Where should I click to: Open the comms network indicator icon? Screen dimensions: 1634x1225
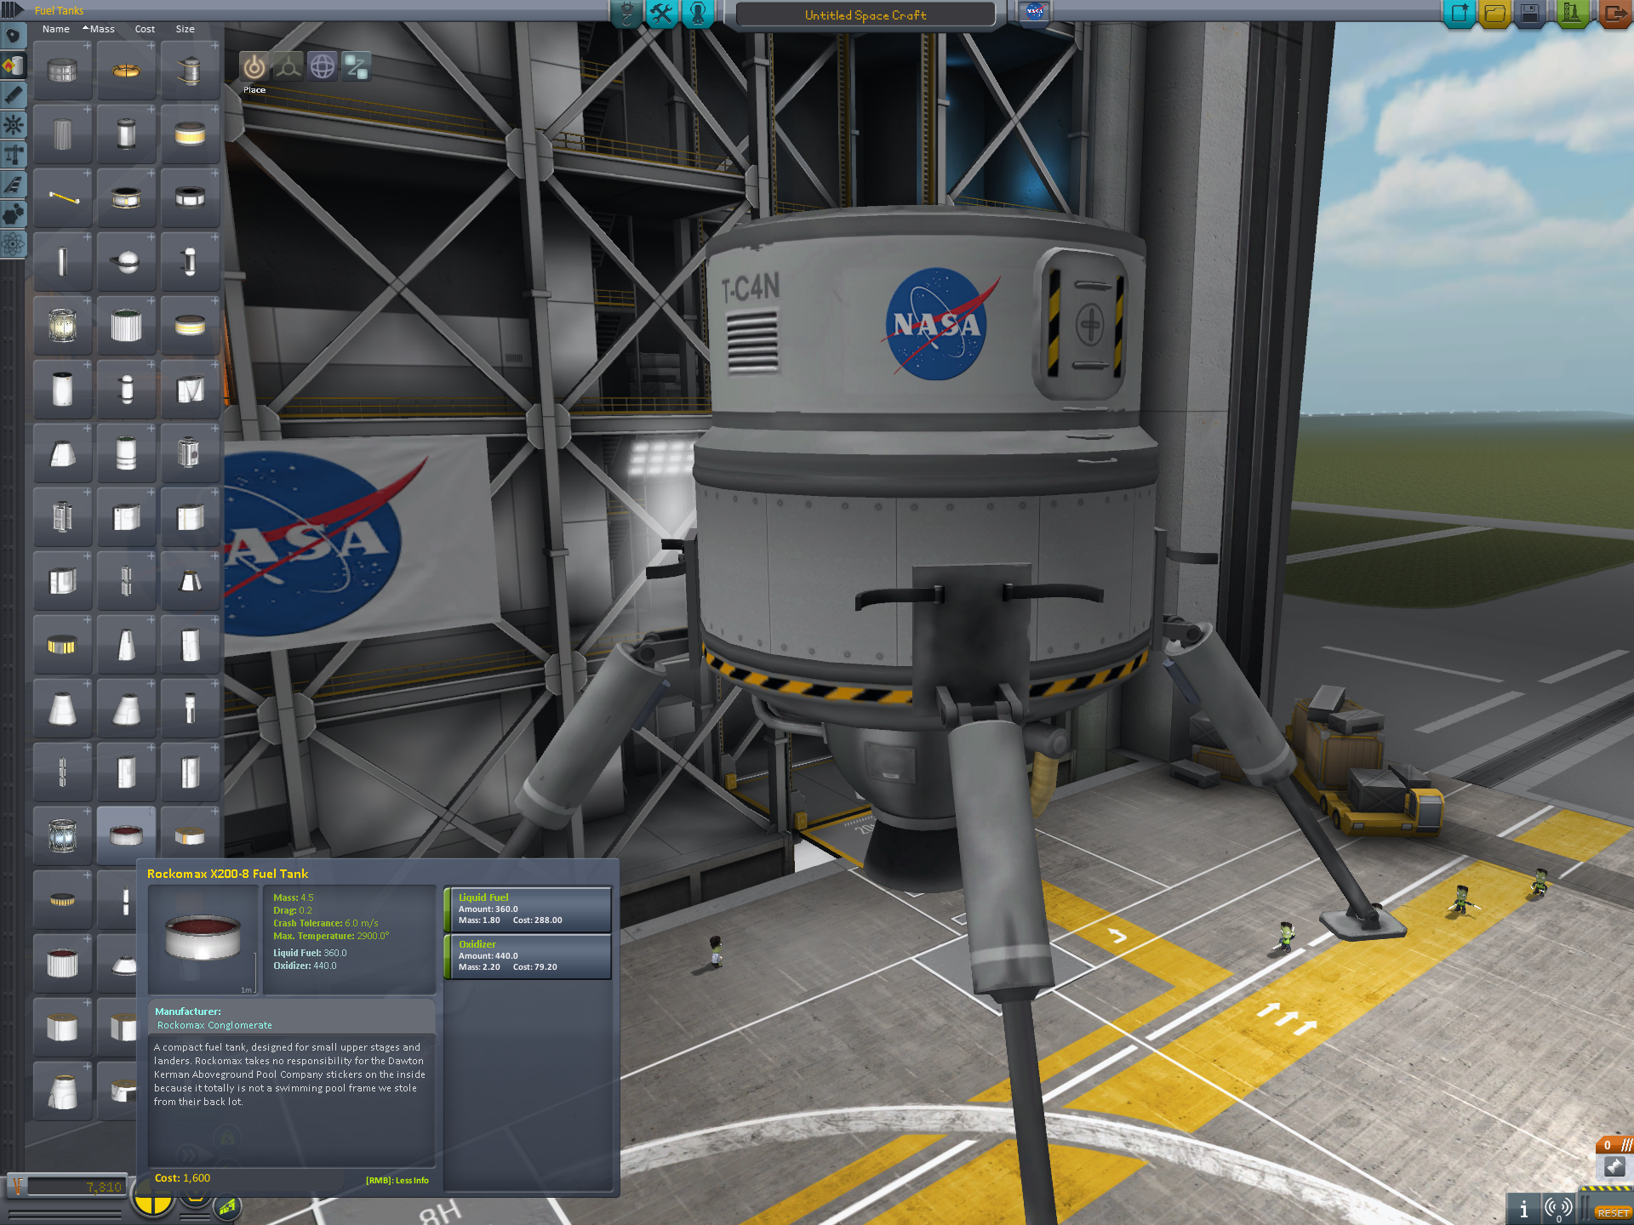click(1559, 1209)
